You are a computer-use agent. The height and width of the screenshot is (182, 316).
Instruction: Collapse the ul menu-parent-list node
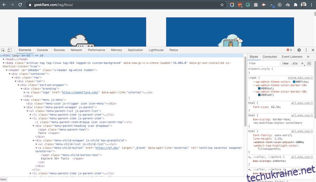click(28, 111)
